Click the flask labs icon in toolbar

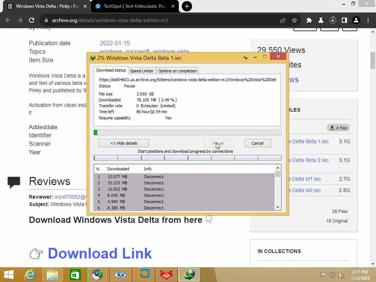321,21
